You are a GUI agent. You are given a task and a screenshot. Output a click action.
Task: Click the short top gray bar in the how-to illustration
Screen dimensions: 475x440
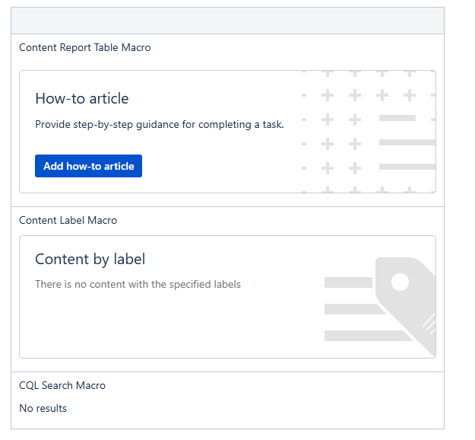[x=397, y=118]
